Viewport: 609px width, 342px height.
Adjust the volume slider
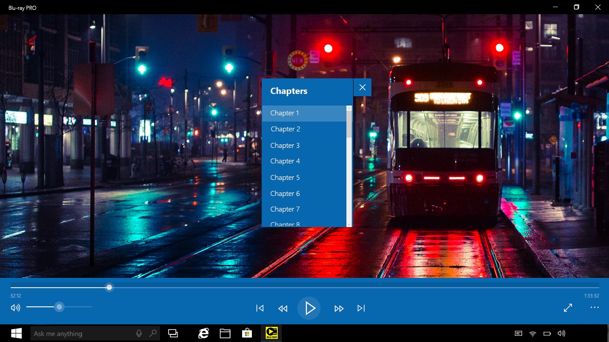59,307
